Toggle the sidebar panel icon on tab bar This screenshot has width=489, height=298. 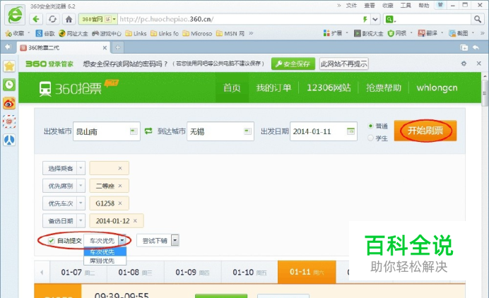[8, 47]
